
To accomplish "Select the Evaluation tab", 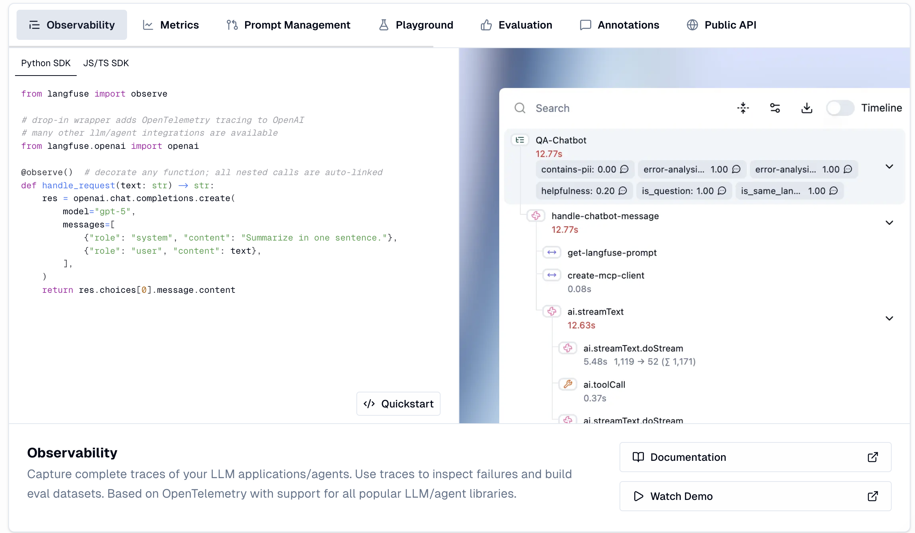I will pos(516,25).
